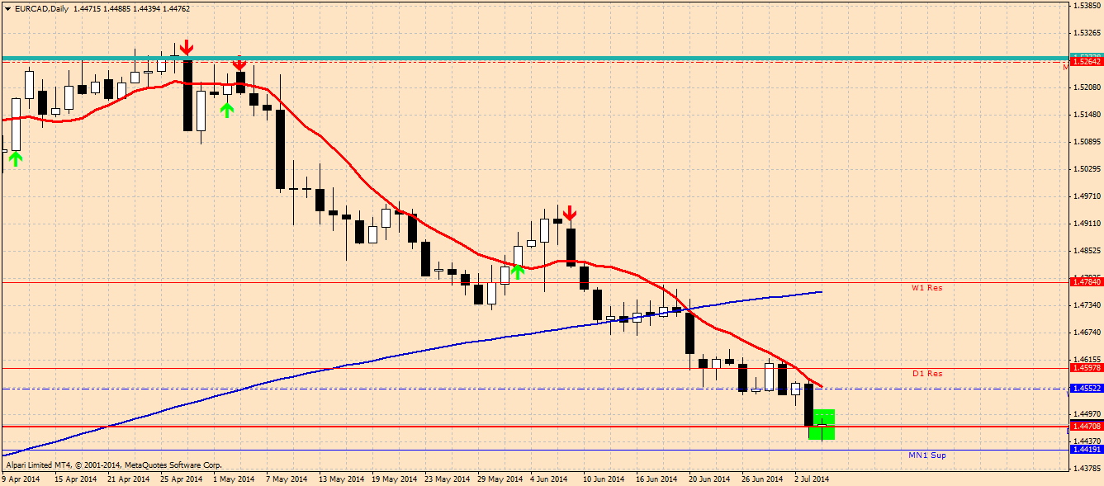Click the green up arrow below the 9 Apr candle
Image resolution: width=1104 pixels, height=486 pixels.
[x=15, y=158]
